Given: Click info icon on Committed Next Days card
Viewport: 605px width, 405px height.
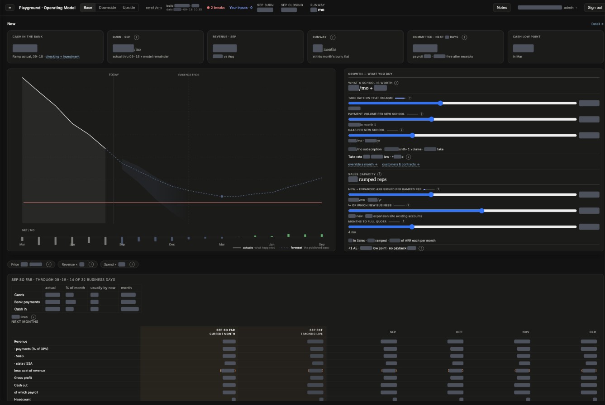Looking at the screenshot, I should coord(464,37).
